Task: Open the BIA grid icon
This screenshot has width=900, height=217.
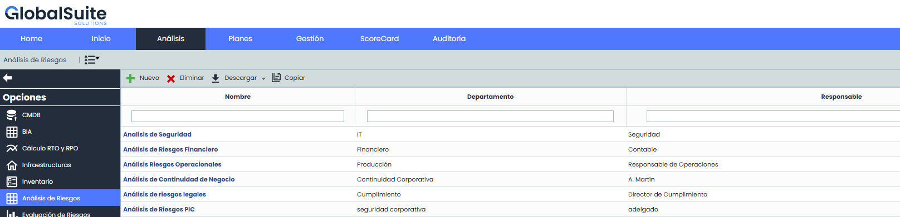Action: pos(12,132)
